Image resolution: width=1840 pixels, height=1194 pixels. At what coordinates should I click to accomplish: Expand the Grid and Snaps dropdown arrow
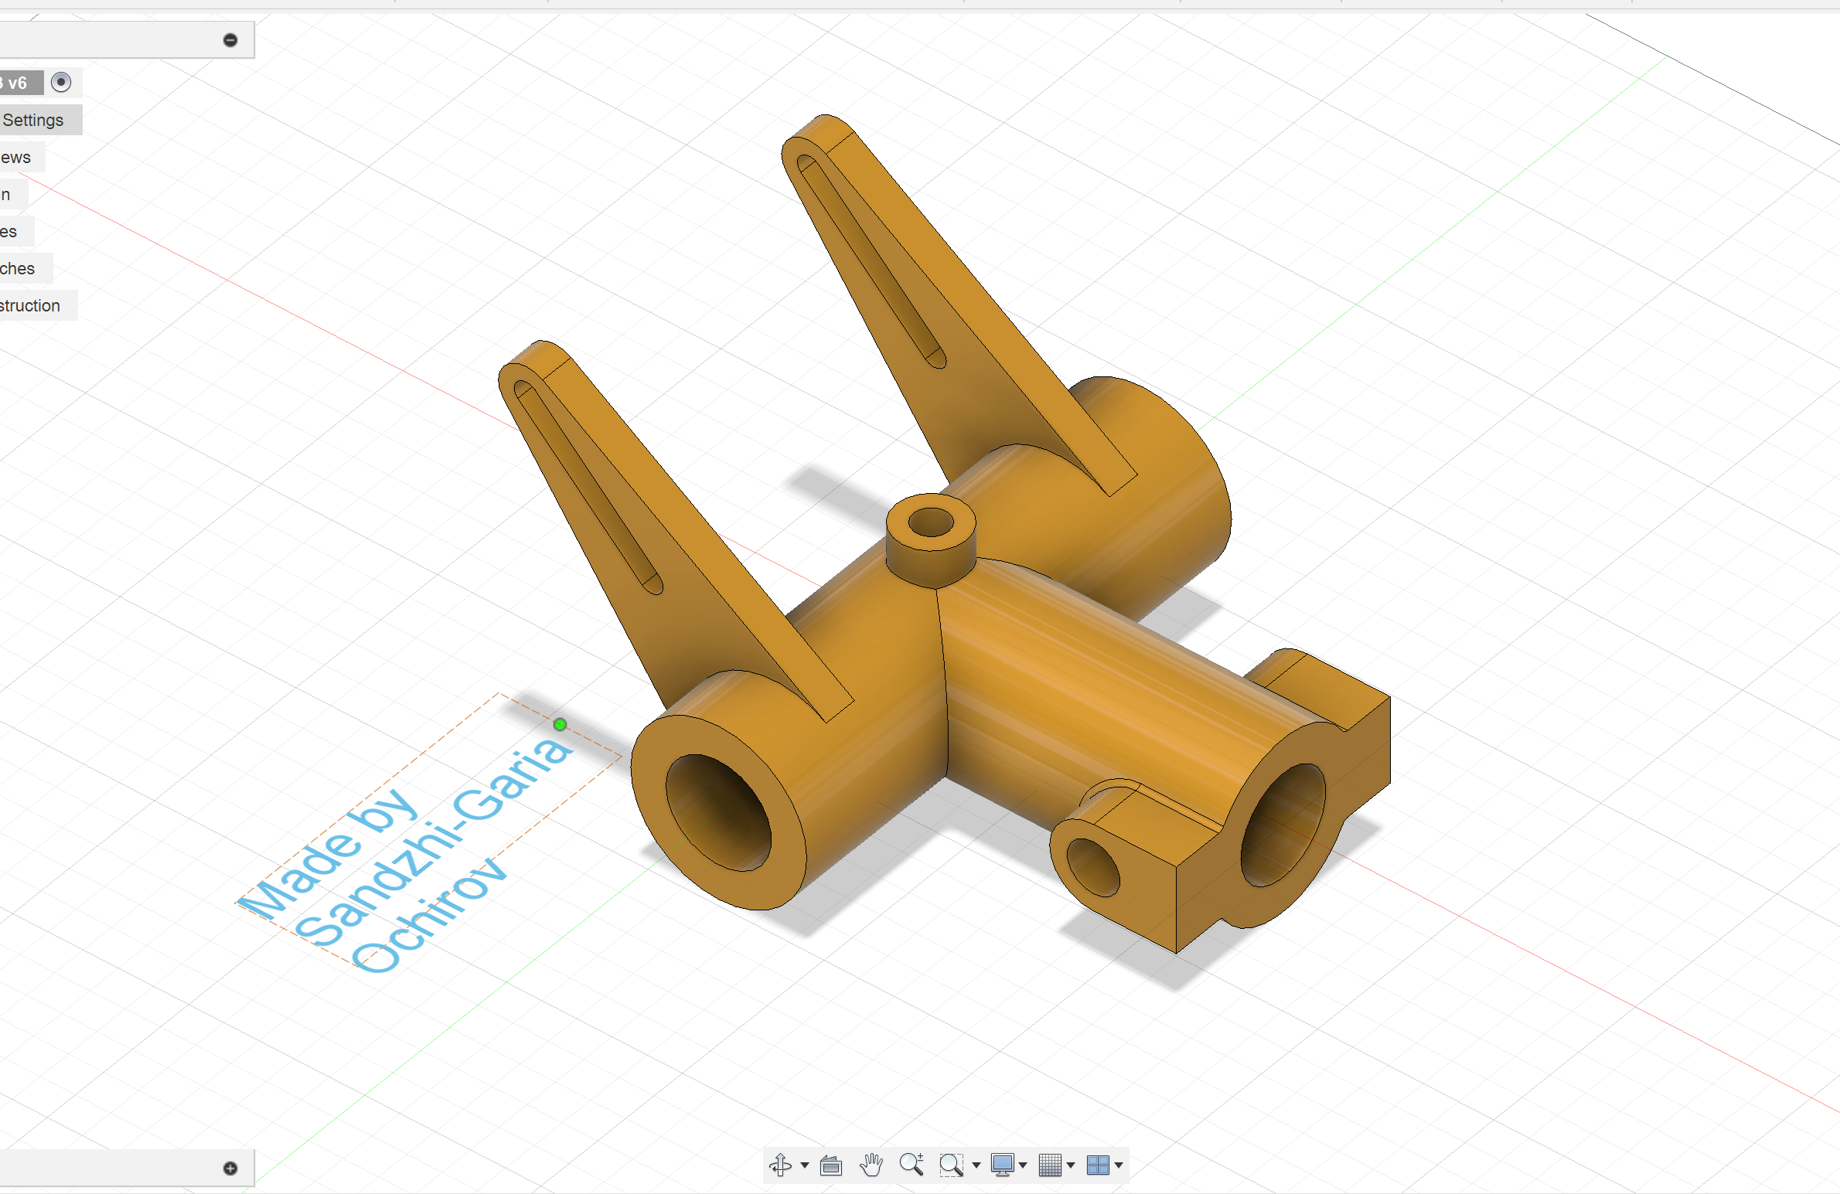coord(1071,1165)
